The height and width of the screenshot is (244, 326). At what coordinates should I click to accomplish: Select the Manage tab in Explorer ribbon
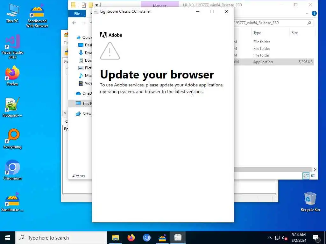point(160,5)
